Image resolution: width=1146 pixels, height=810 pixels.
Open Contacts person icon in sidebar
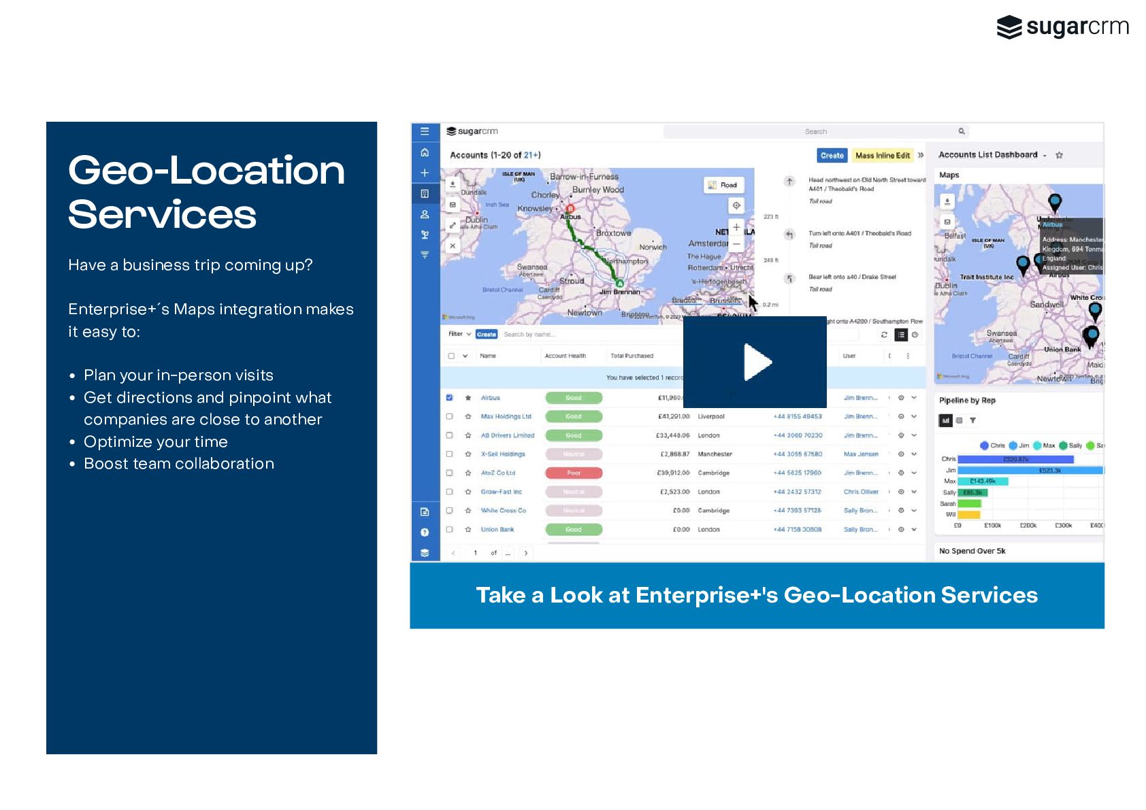[x=425, y=214]
